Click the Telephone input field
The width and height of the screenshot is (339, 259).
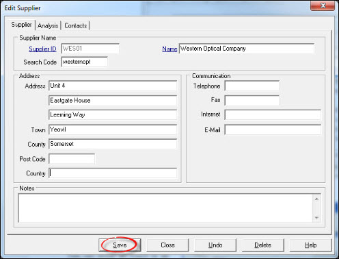click(252, 86)
